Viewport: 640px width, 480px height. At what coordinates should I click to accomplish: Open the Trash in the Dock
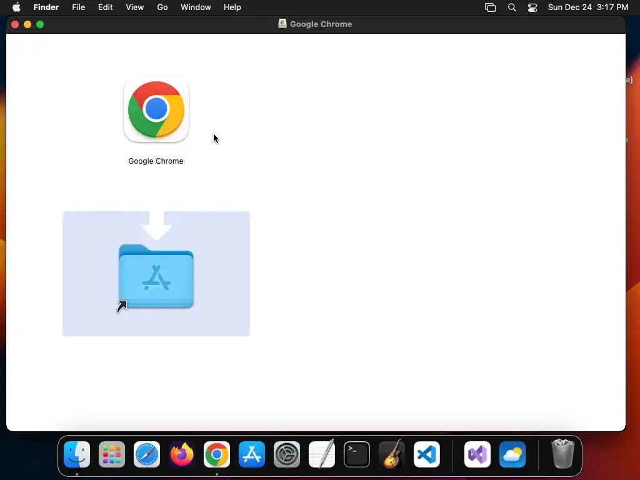pos(563,454)
